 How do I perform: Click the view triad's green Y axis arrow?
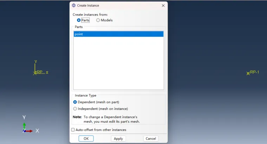coord(24,125)
